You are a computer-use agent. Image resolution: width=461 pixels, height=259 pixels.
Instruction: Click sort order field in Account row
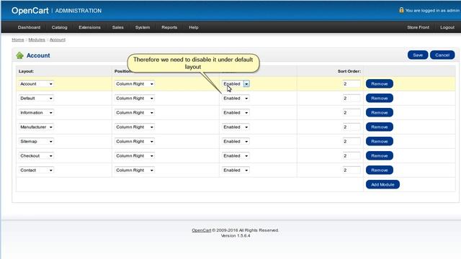[352, 83]
